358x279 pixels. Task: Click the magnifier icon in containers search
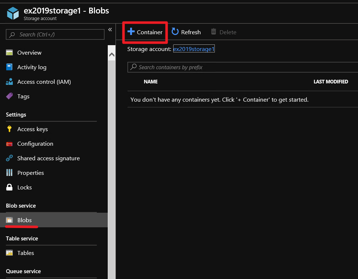[133, 67]
